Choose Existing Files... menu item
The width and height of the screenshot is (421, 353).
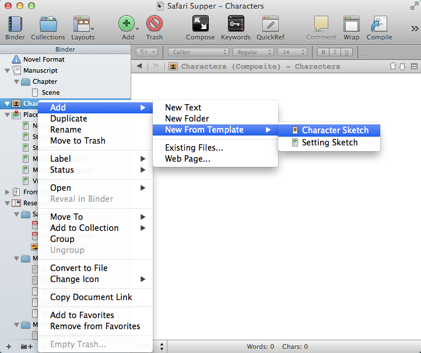click(215, 148)
